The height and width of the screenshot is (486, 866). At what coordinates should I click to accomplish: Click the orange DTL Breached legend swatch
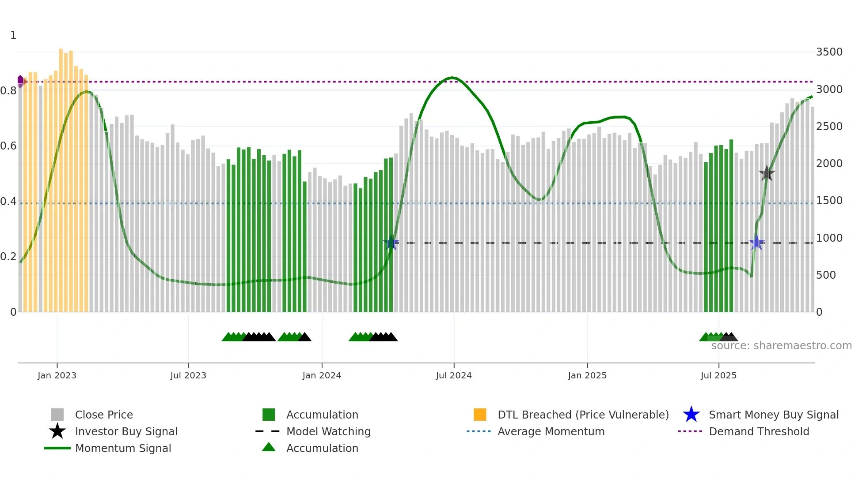click(x=480, y=415)
